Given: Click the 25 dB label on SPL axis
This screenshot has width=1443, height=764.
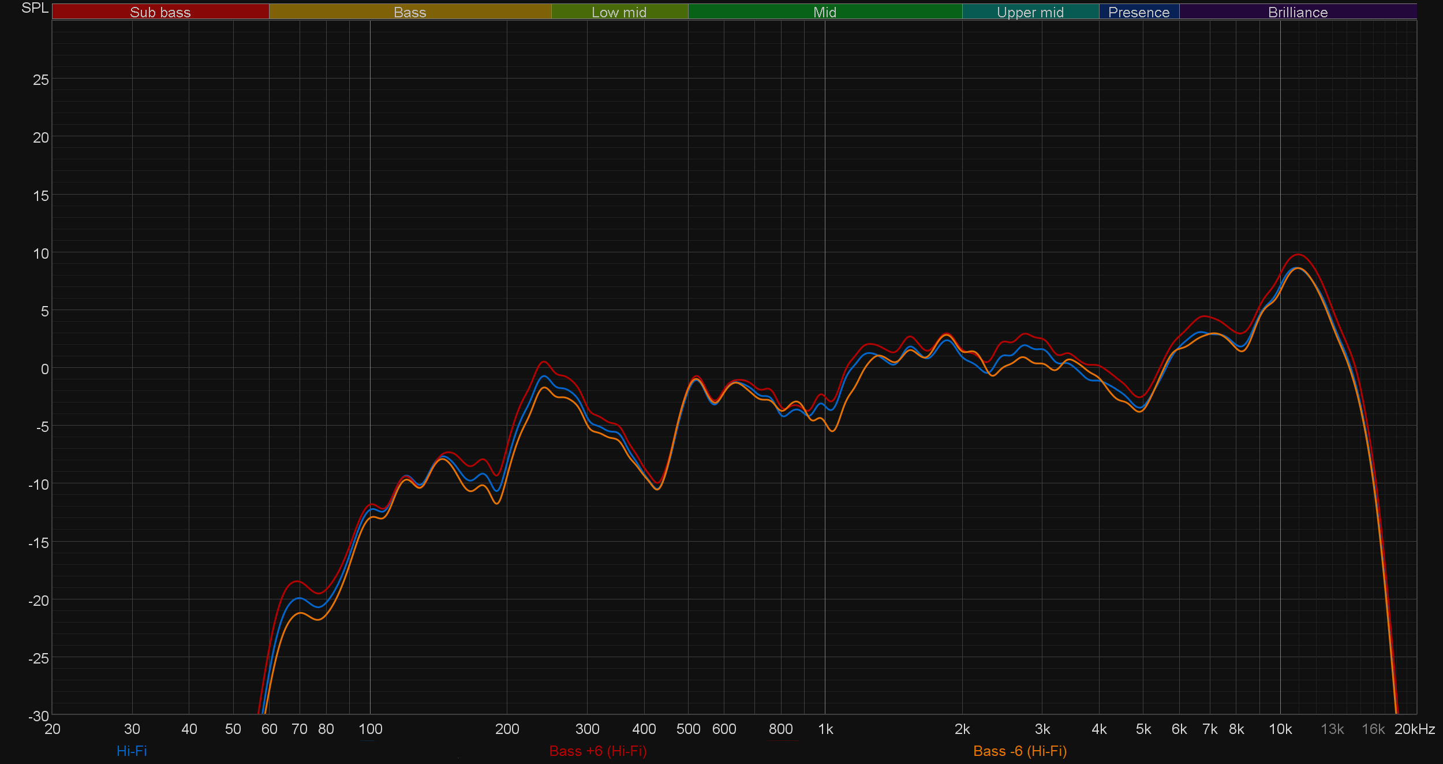Looking at the screenshot, I should [x=41, y=80].
